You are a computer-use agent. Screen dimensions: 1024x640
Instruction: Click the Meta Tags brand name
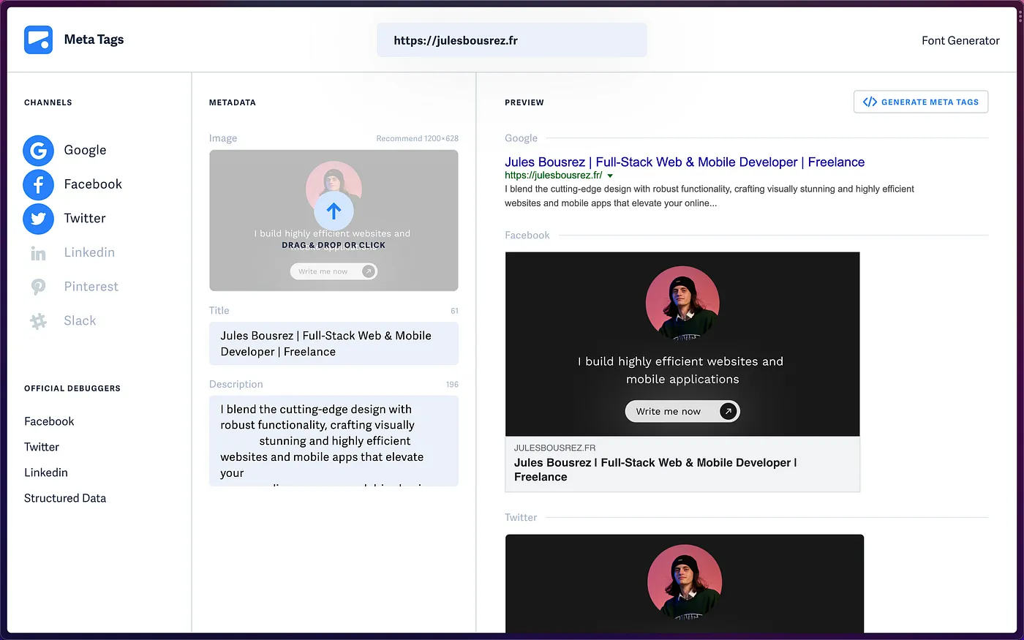pyautogui.click(x=94, y=39)
